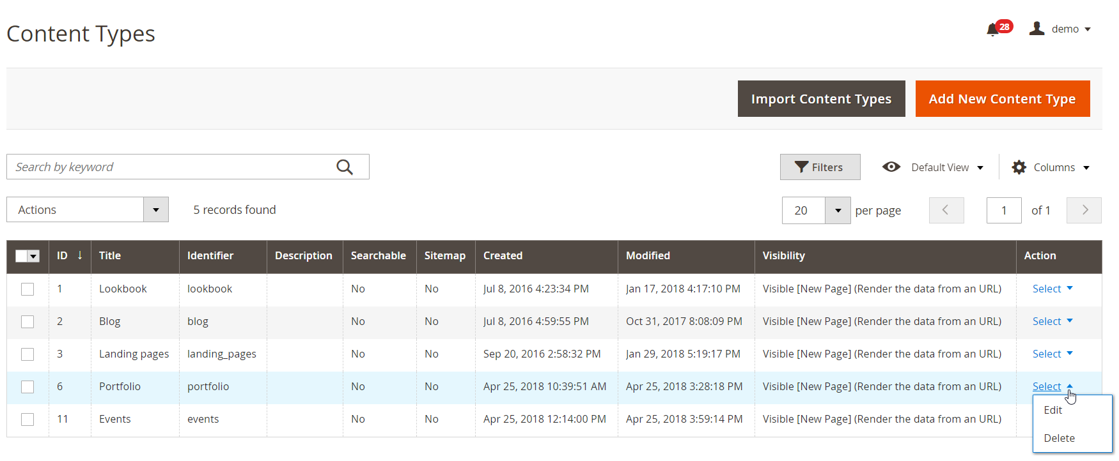Viewport: 1119px width, 461px height.
Task: Click the ID sort arrow
Action: pyautogui.click(x=80, y=255)
